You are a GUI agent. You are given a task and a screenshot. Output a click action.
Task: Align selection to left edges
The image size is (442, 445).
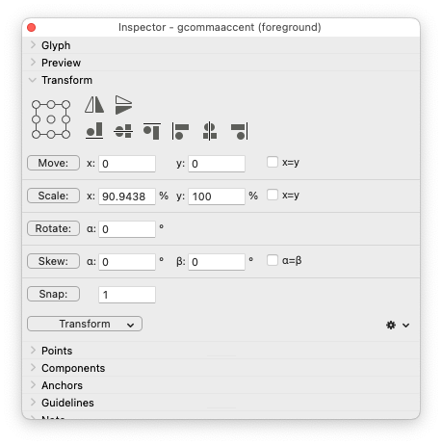(x=180, y=131)
